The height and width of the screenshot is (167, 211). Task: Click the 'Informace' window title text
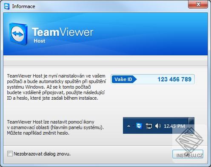[x=23, y=6]
